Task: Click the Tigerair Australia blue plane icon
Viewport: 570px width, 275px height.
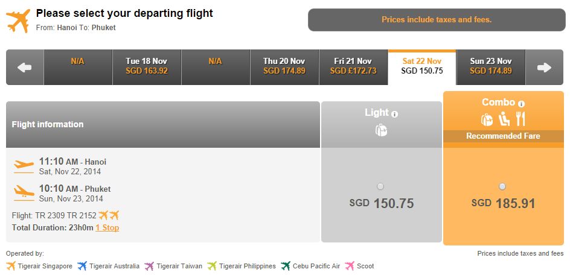Action: 82,266
